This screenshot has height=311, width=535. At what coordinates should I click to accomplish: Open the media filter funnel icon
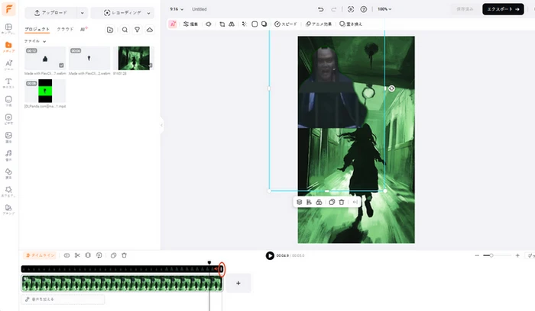[137, 30]
